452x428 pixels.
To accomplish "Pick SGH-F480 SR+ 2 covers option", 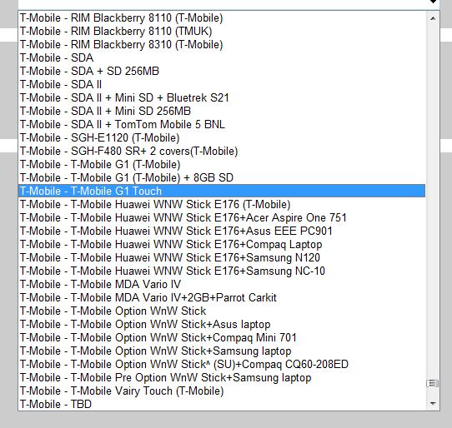I will tap(221, 151).
